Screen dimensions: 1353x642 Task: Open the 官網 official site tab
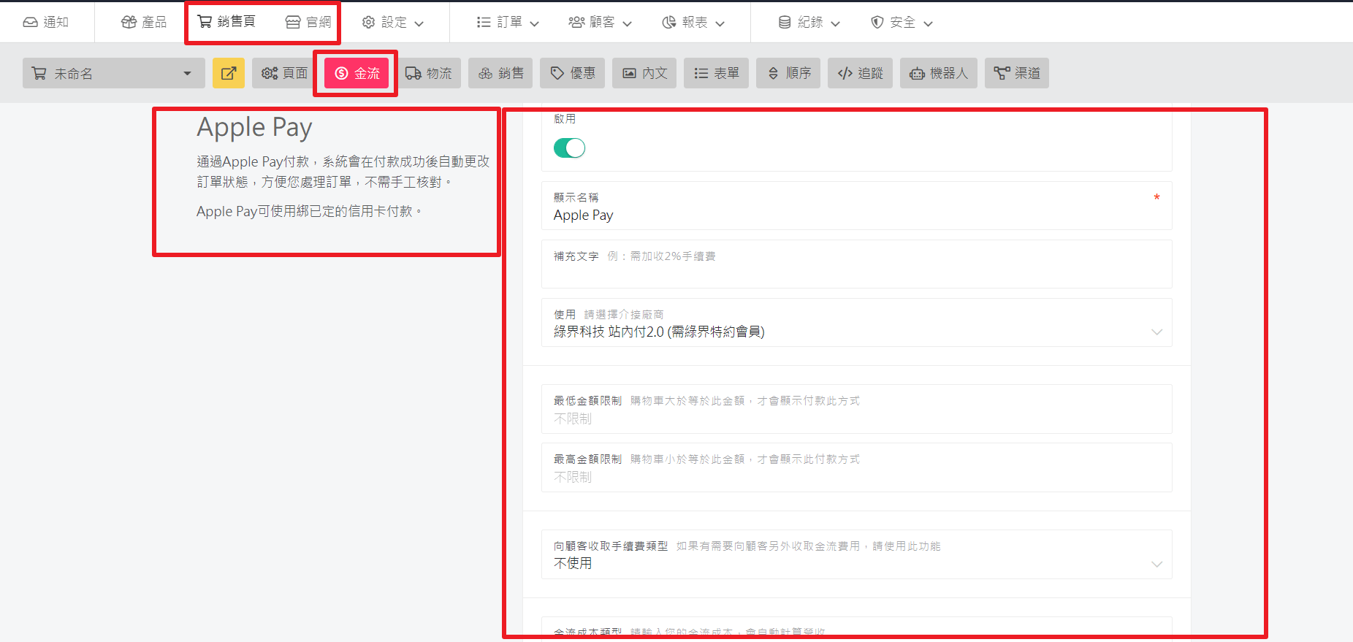(x=308, y=22)
